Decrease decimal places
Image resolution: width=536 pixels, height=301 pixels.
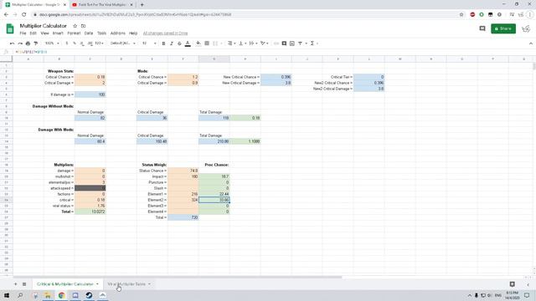click(x=82, y=43)
